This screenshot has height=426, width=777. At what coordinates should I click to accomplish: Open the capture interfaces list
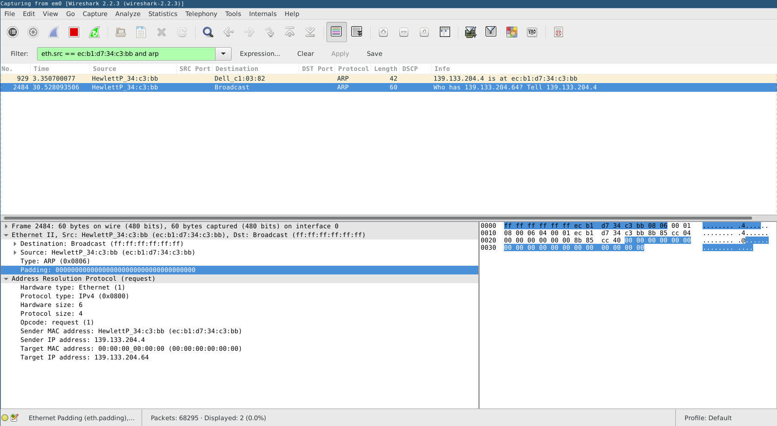(x=13, y=33)
